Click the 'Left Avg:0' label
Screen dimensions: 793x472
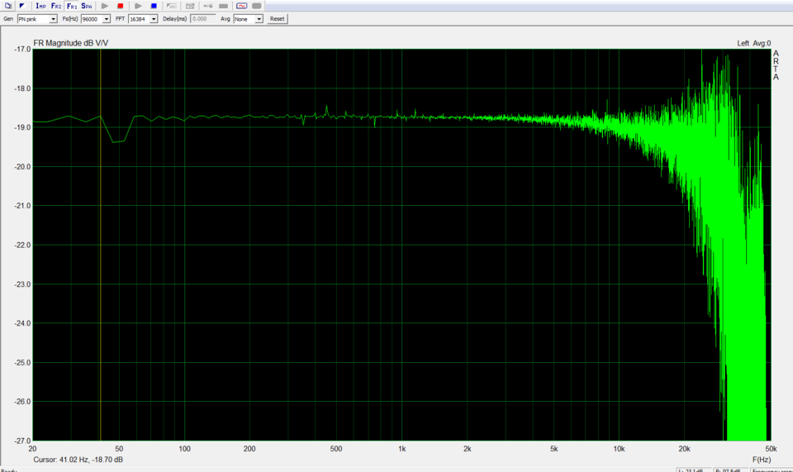[x=753, y=43]
